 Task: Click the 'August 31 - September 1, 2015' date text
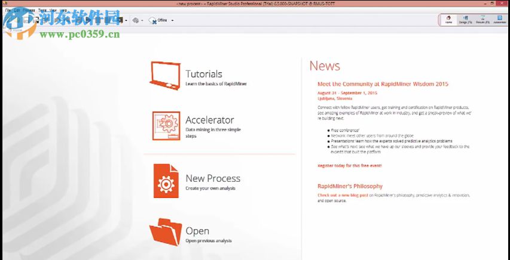pos(347,93)
